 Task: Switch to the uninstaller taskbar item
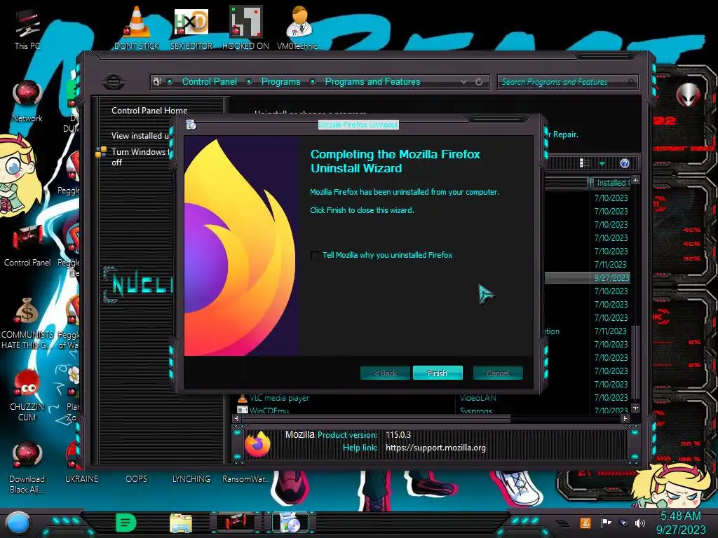coord(290,523)
